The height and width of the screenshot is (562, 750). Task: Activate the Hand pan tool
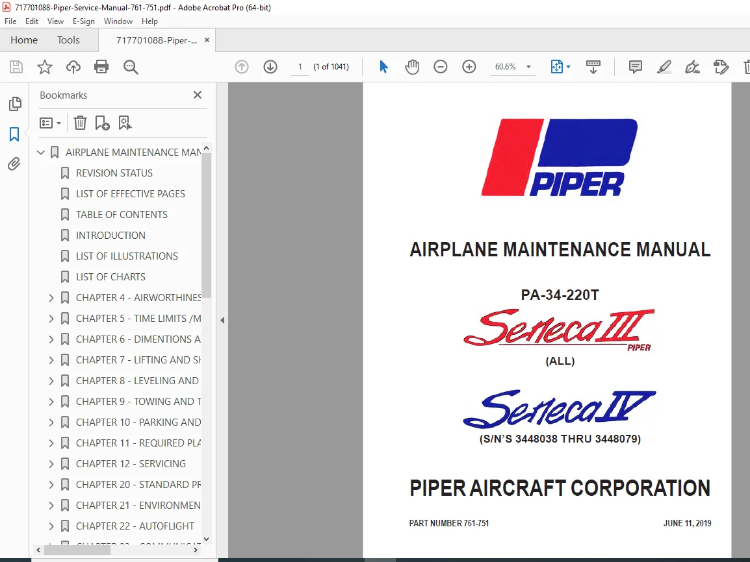(412, 67)
